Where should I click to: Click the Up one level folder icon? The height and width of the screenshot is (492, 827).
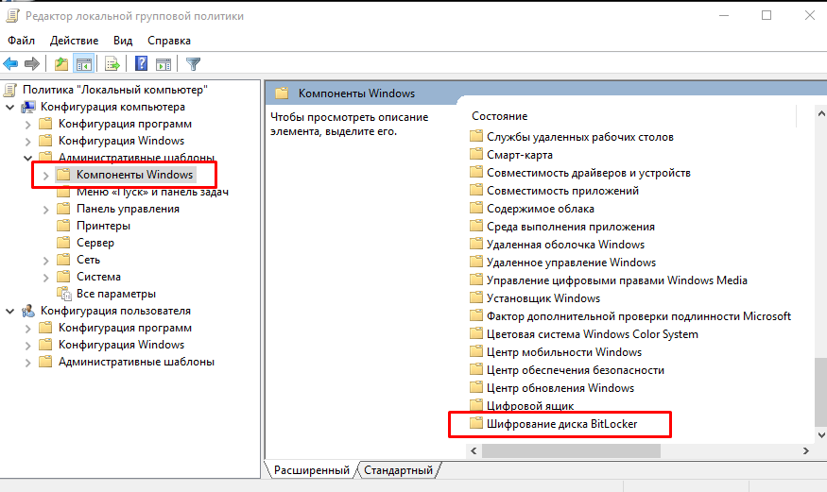pos(61,64)
